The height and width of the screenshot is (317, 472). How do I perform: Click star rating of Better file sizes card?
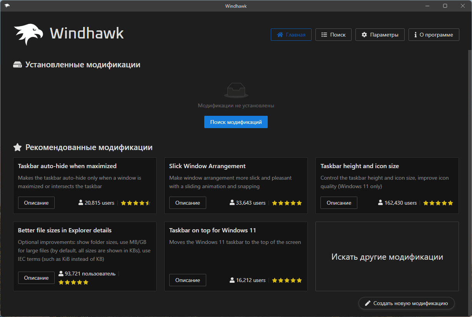click(x=73, y=282)
